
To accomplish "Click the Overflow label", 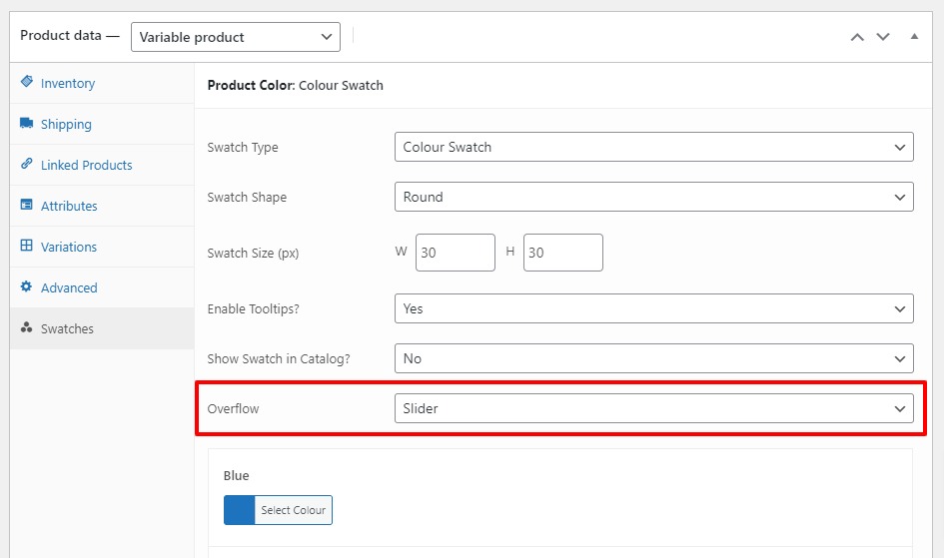I will coord(233,409).
